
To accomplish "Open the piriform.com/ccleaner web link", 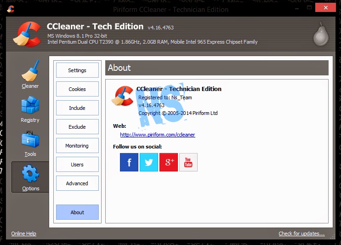I will [158, 135].
